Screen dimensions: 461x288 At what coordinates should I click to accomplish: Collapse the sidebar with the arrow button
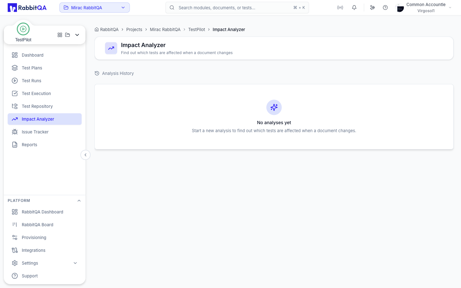point(85,155)
